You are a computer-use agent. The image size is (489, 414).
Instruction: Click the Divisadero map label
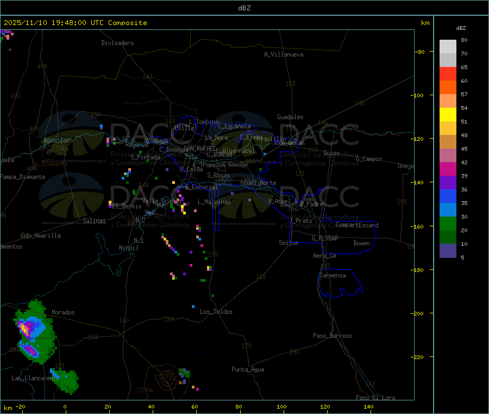click(x=117, y=43)
